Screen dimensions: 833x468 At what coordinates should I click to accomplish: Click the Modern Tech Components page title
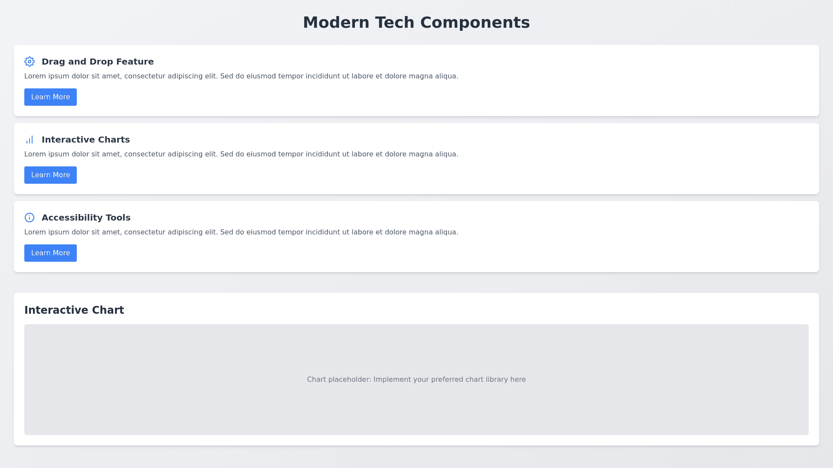(416, 22)
